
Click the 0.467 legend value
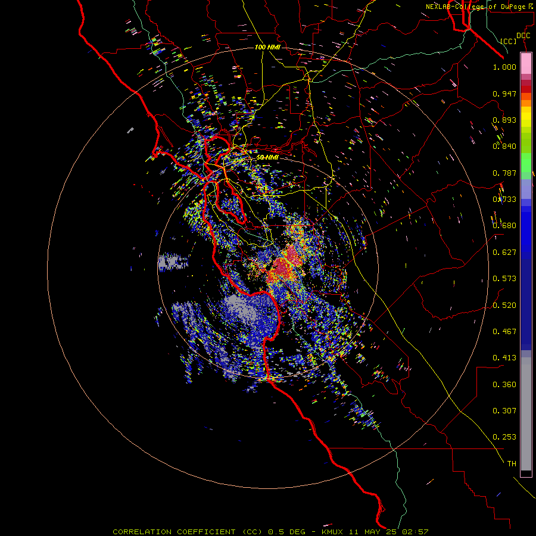pos(504,332)
